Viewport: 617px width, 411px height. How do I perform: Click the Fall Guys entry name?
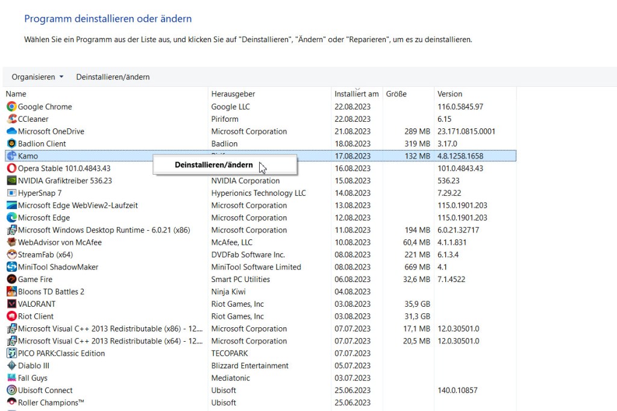(x=33, y=378)
